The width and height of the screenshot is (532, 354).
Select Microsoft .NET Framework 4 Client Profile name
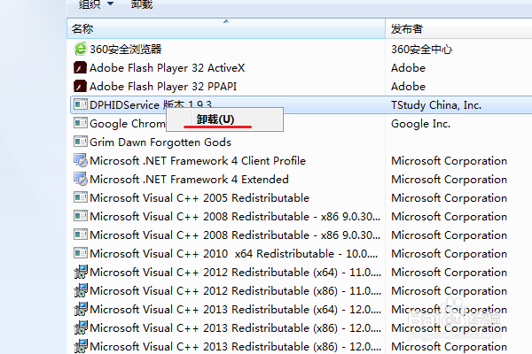(x=198, y=161)
